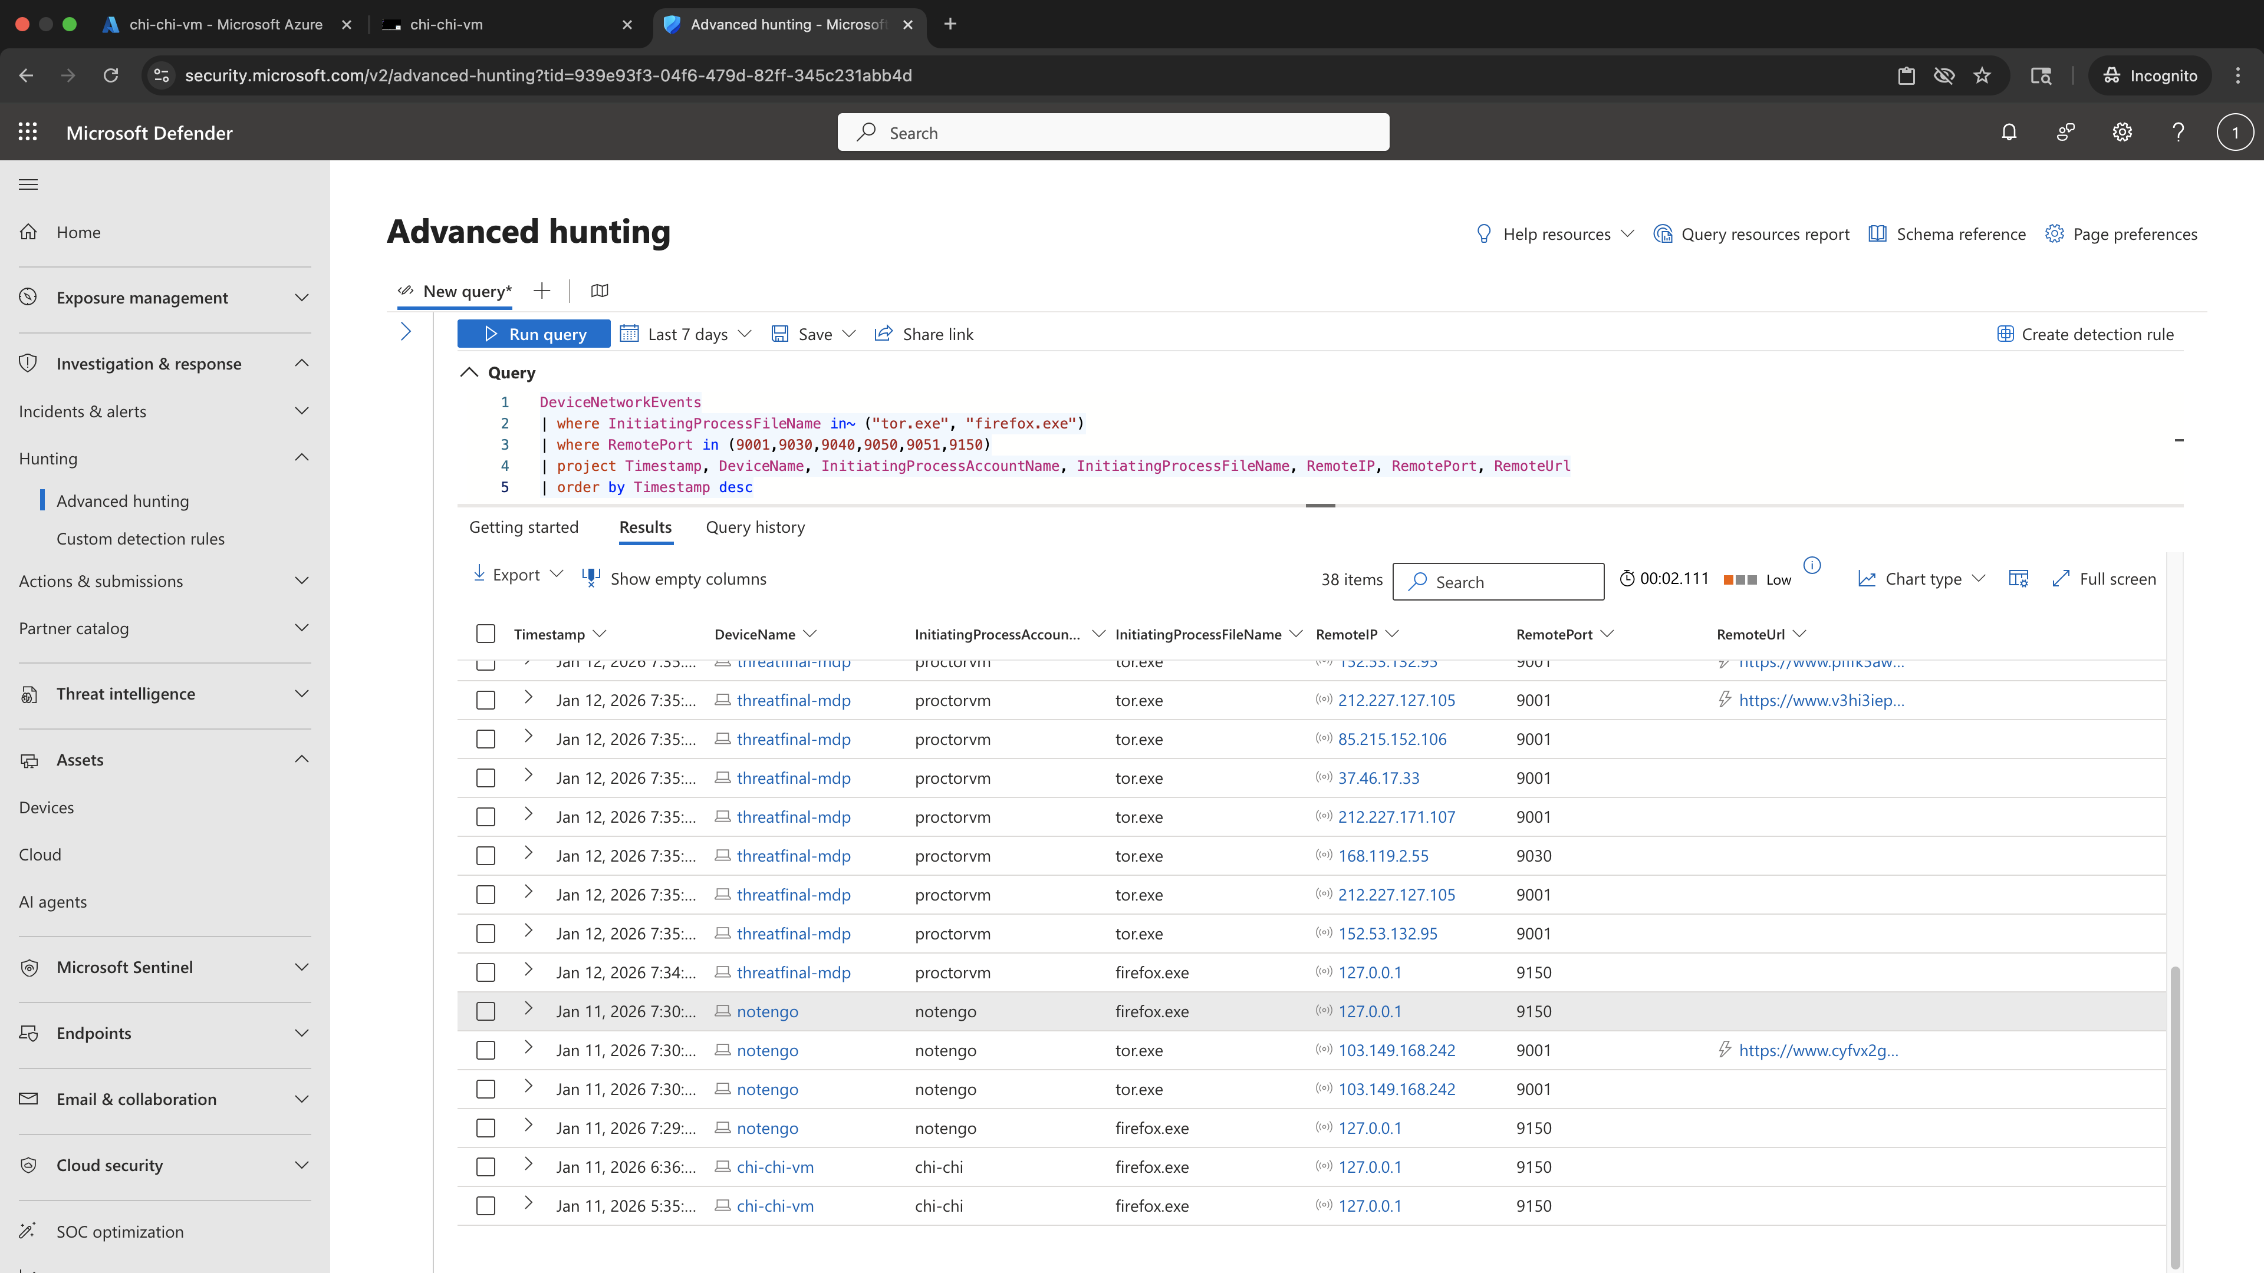
Task: Go back in browser history
Action: (x=27, y=75)
